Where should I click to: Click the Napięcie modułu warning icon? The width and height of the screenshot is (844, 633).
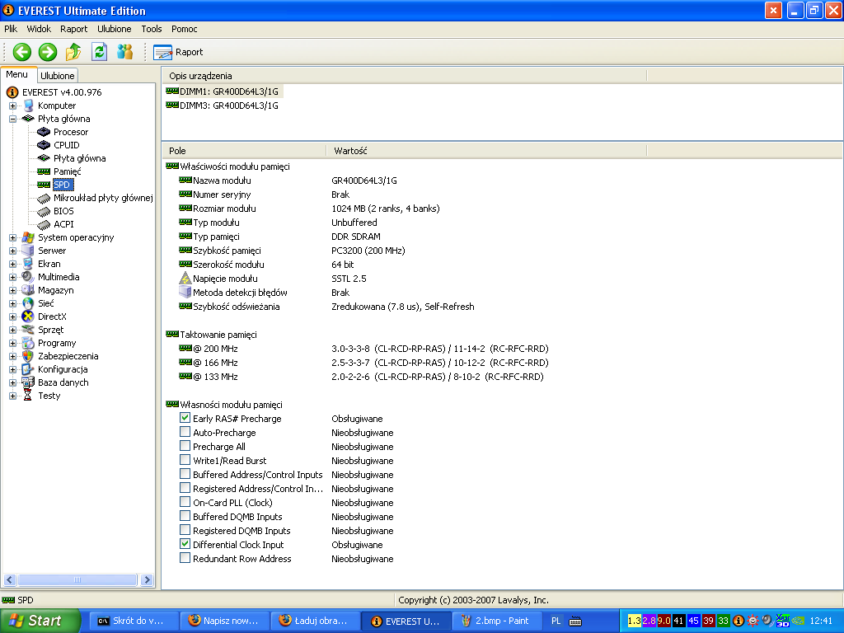coord(185,279)
